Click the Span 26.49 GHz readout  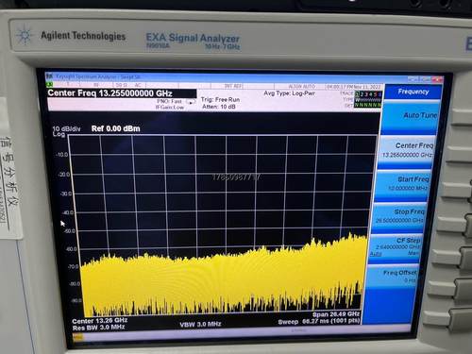pyautogui.click(x=336, y=314)
